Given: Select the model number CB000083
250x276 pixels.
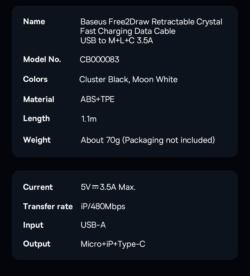Looking at the screenshot, I should point(99,59).
